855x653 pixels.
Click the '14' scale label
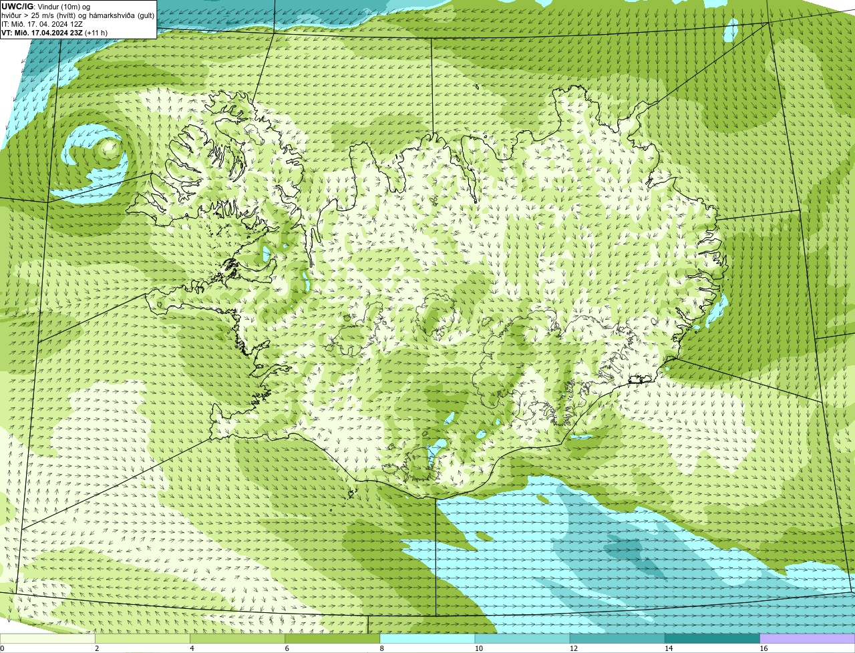[x=668, y=648]
